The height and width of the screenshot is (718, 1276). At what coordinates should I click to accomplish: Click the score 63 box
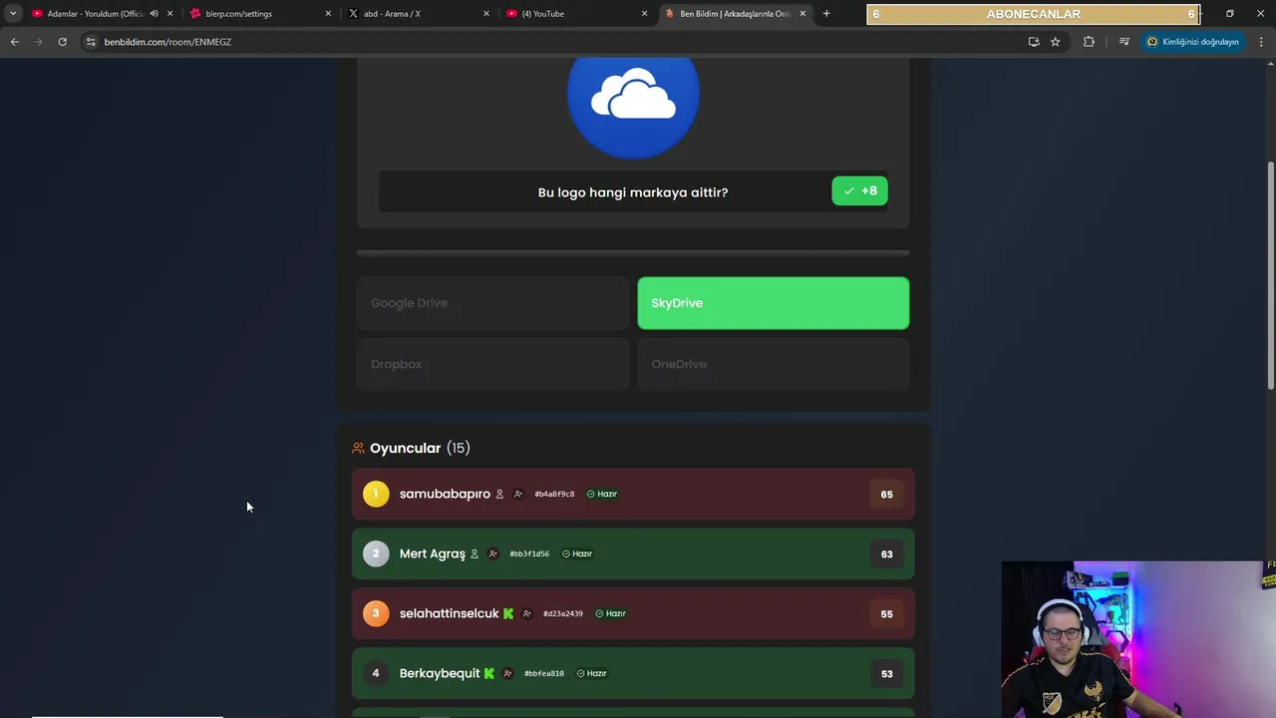[886, 554]
